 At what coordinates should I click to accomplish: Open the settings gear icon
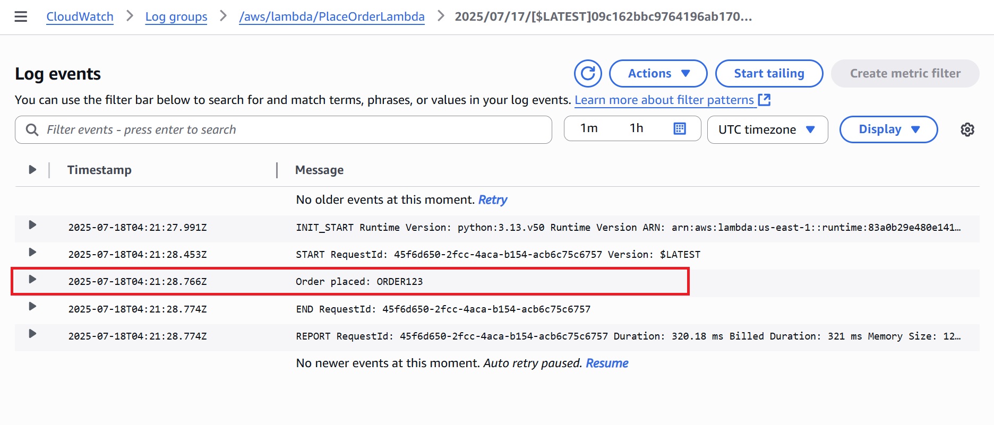(x=967, y=129)
